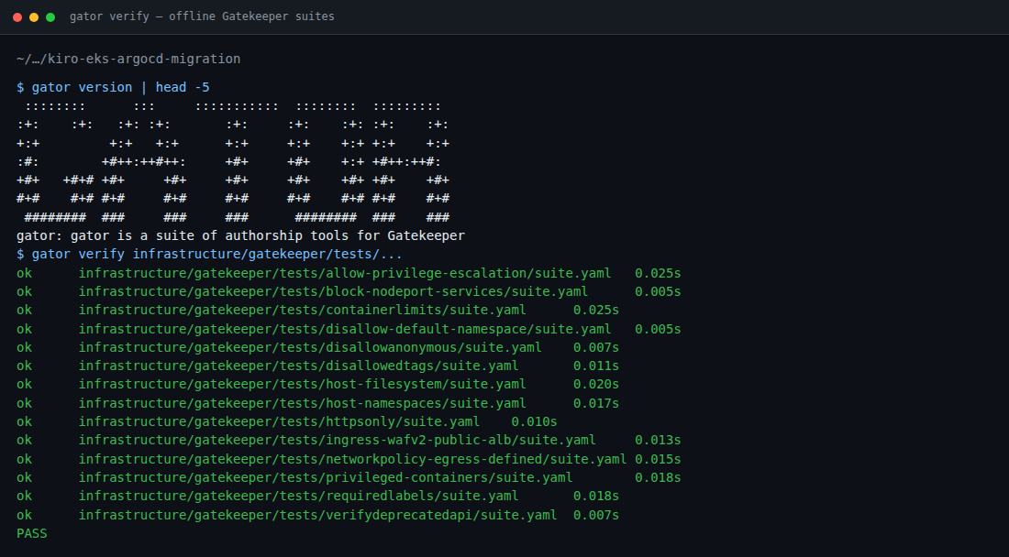The width and height of the screenshot is (1009, 557).
Task: Click the 'ok' status of allow-privilege-escalation row
Action: tap(25, 273)
